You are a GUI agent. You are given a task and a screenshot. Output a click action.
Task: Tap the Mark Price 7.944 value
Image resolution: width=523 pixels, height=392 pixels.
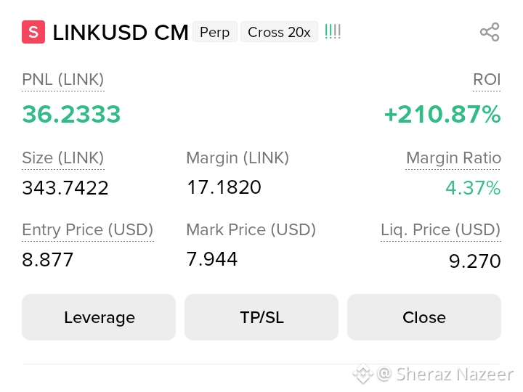pyautogui.click(x=212, y=259)
